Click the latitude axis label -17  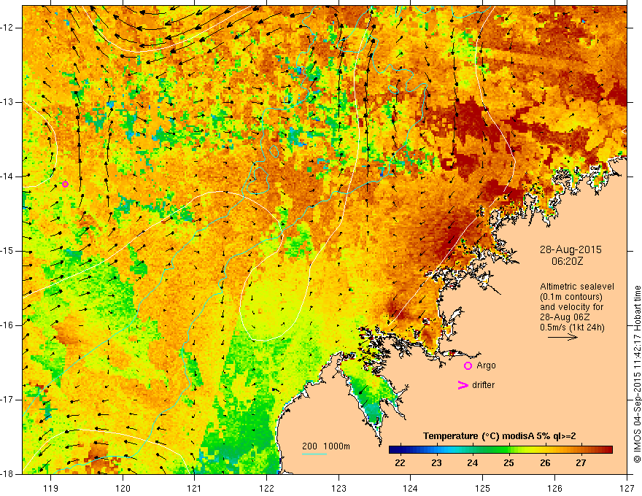tap(7, 400)
